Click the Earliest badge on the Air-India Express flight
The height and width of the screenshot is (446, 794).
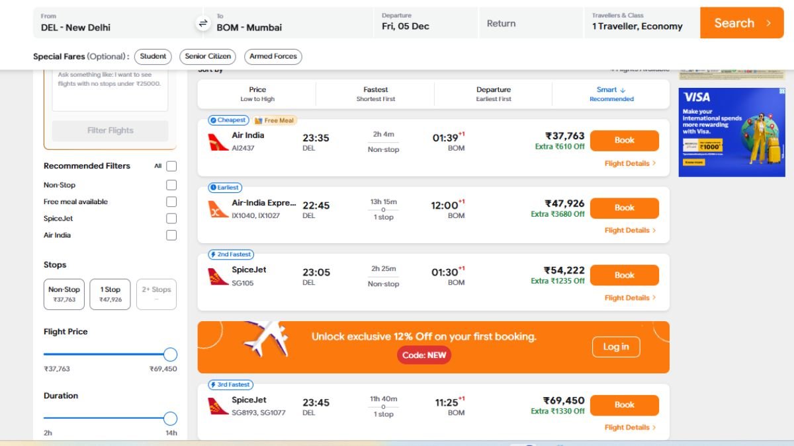click(x=224, y=187)
